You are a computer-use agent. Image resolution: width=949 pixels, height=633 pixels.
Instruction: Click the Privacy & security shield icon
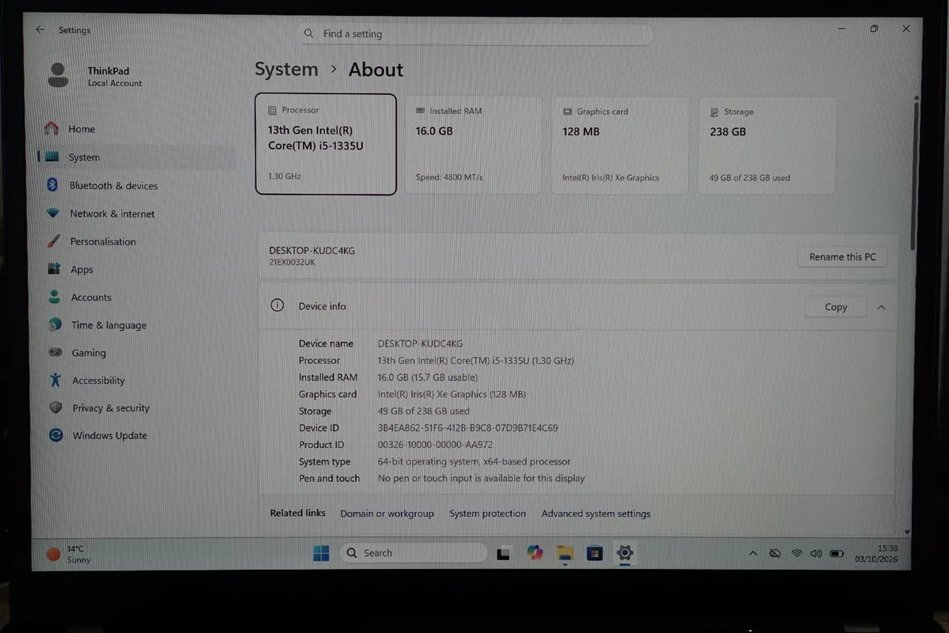55,407
